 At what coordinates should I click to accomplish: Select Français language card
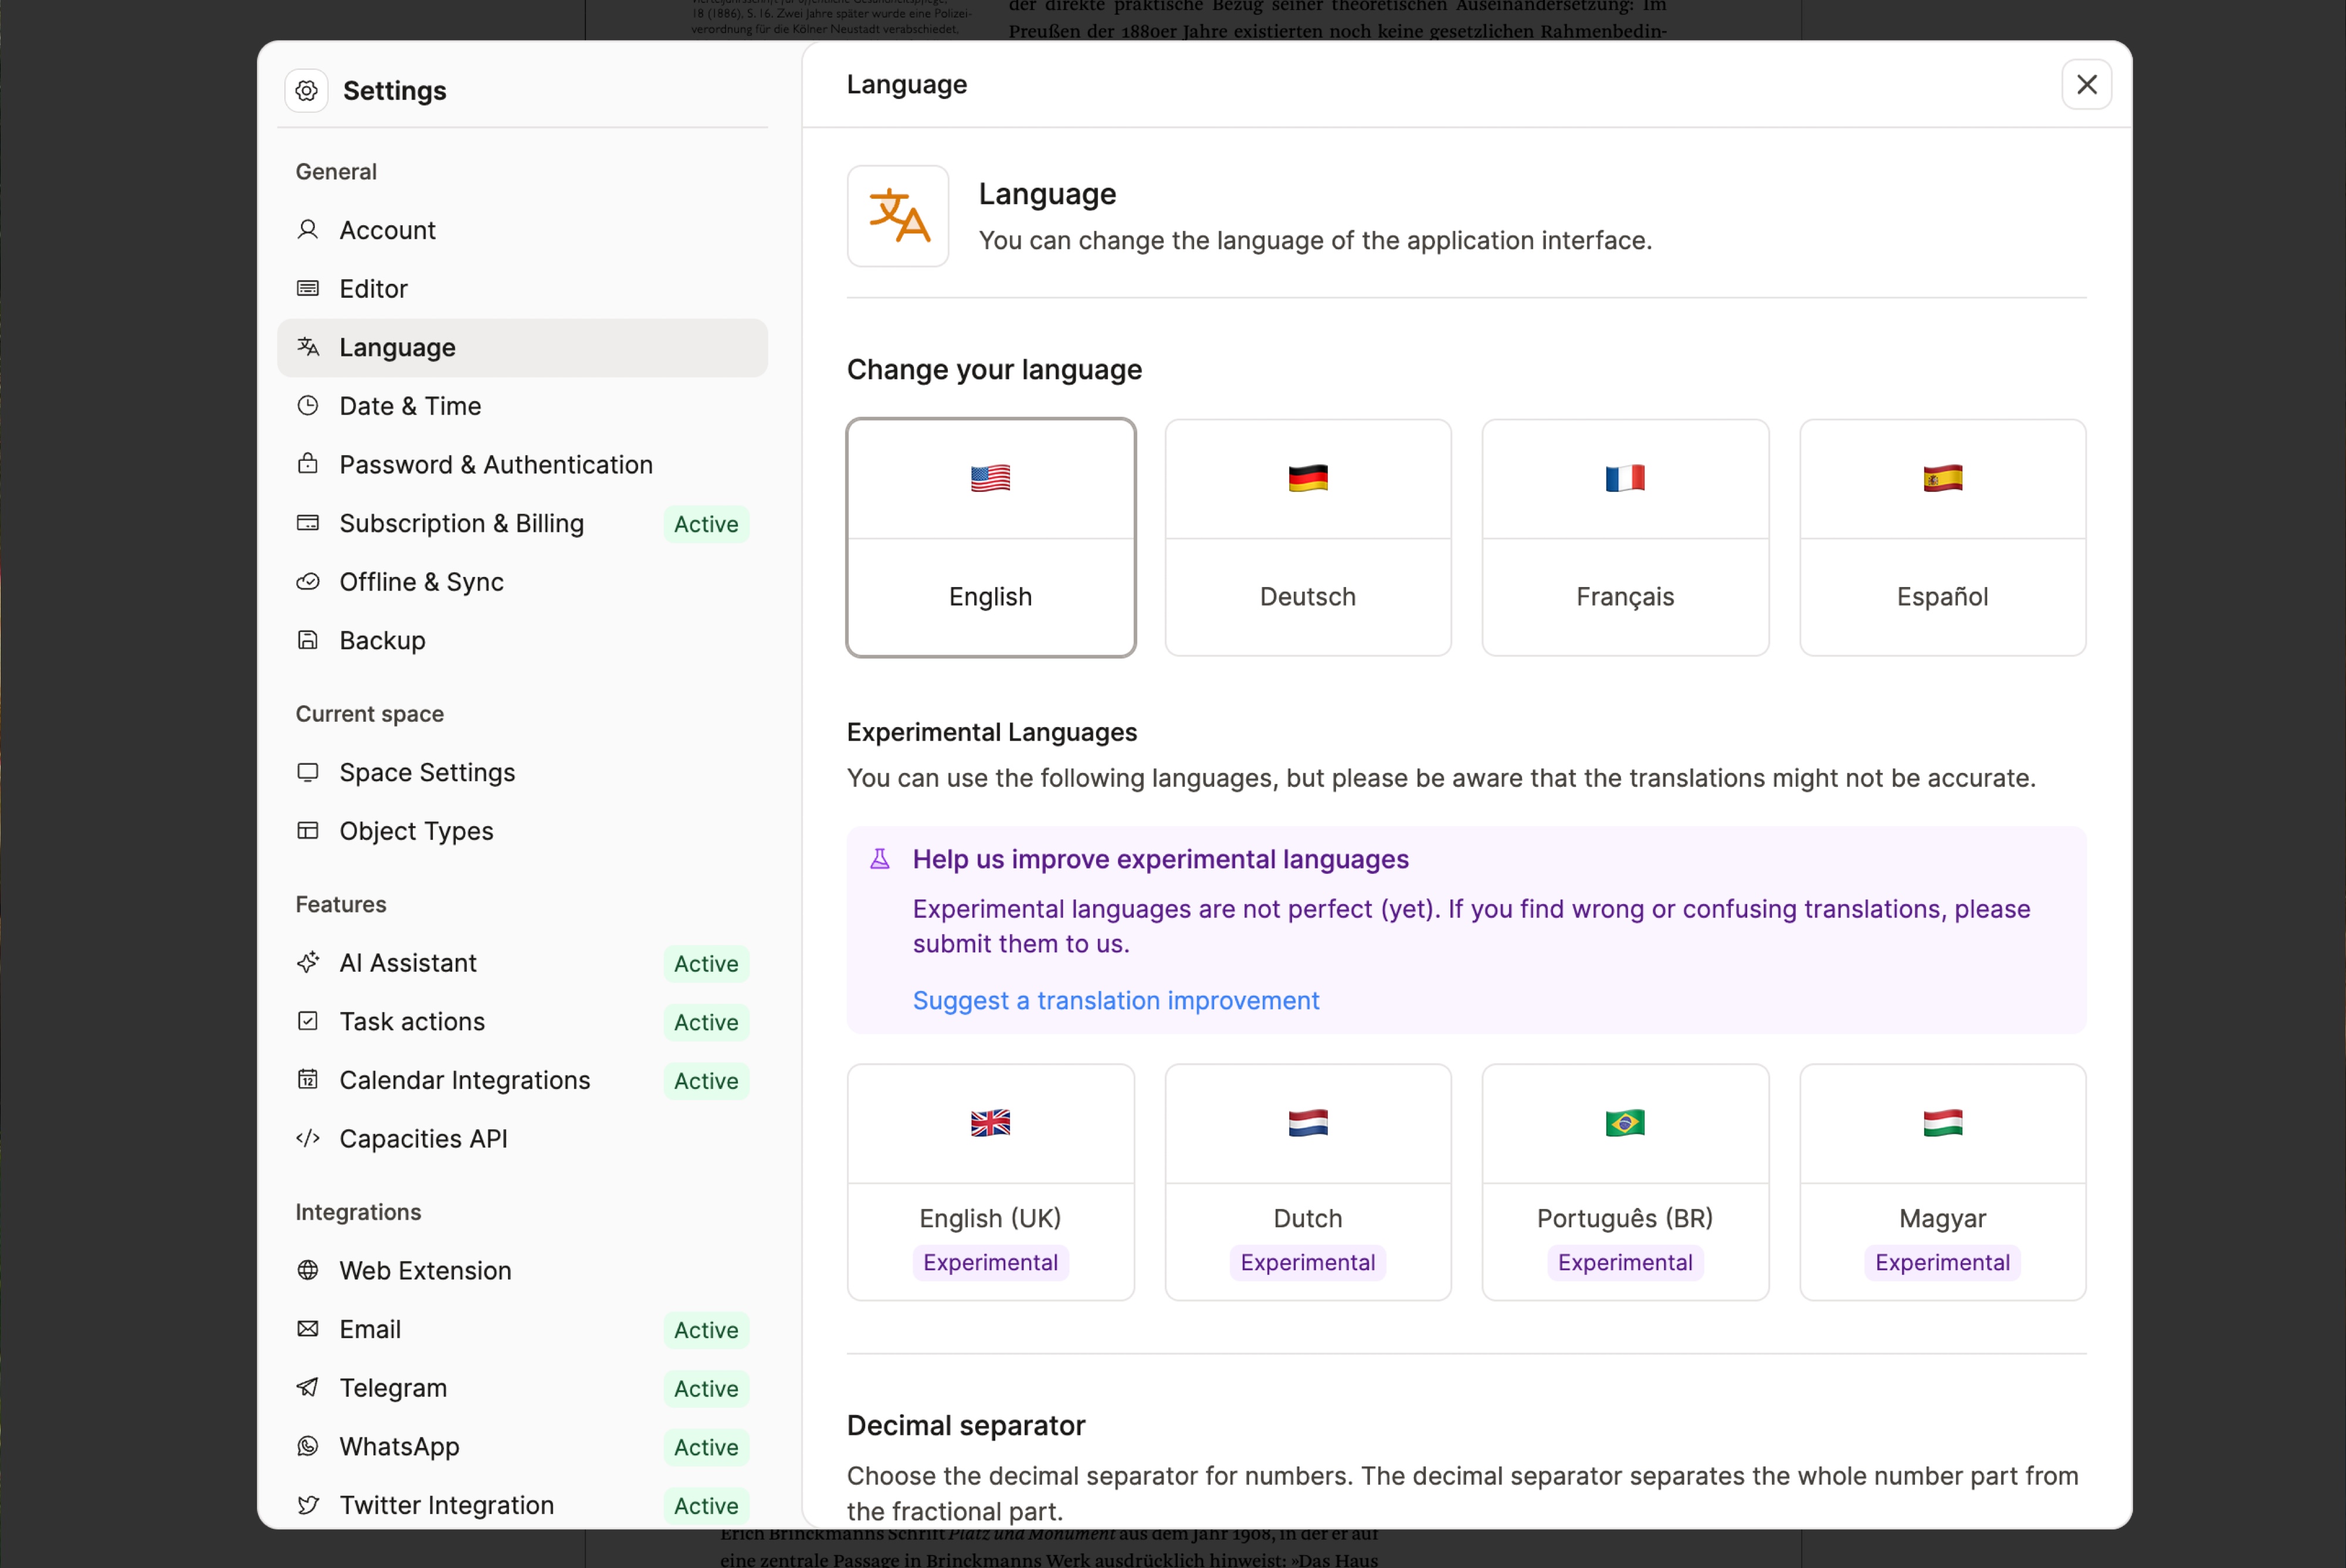pyautogui.click(x=1625, y=538)
